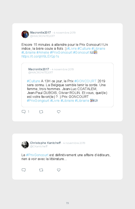Click page number 19 at bottom
This screenshot has width=135, height=209.
click(x=67, y=203)
